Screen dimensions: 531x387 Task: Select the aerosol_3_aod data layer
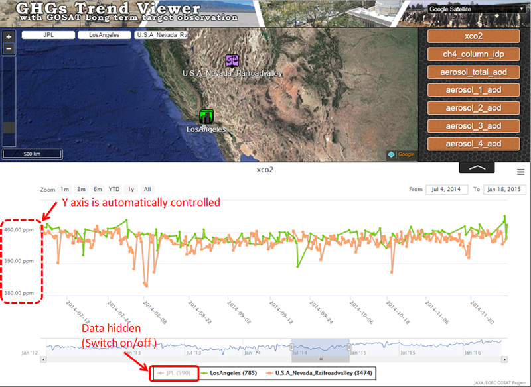click(x=473, y=126)
